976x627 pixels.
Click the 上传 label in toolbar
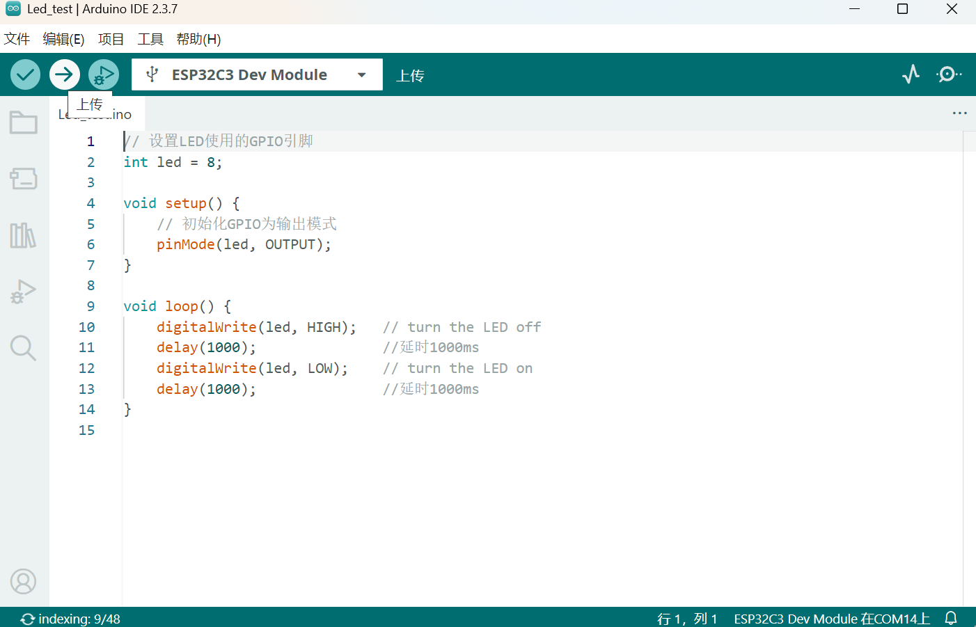coord(410,75)
